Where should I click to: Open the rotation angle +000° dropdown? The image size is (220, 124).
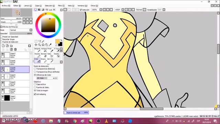123,10
